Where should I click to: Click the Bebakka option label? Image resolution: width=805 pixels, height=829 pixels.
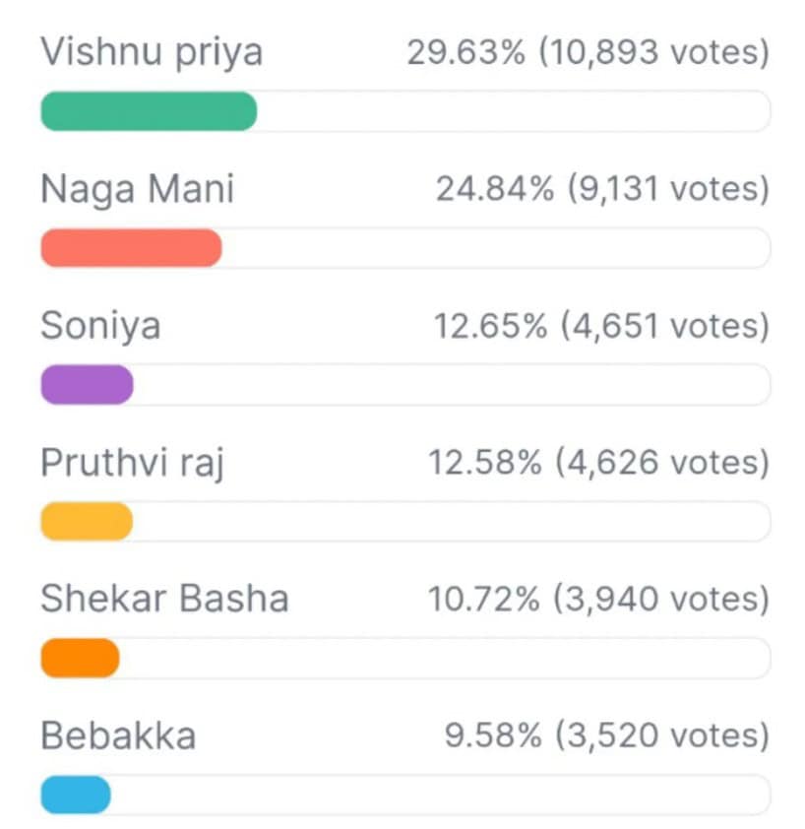point(118,735)
